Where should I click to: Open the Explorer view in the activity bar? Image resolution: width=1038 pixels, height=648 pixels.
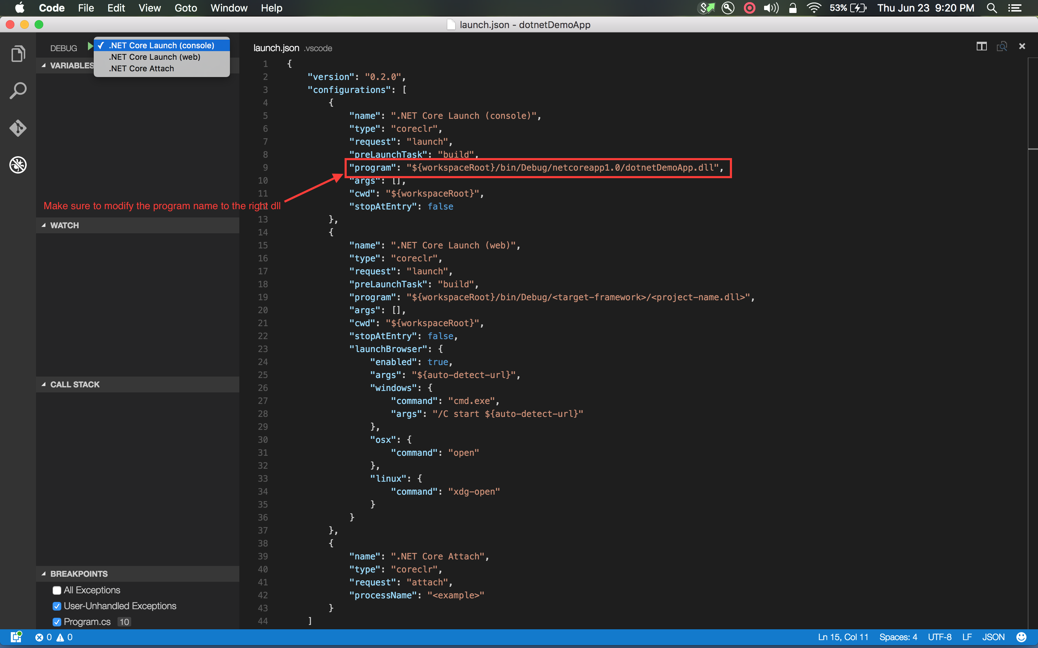pos(18,54)
